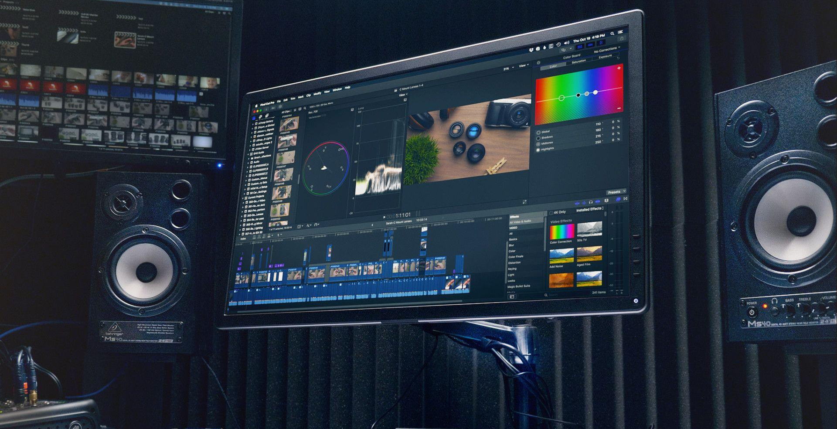Viewport: 837px width, 429px height.
Task: Click the white highlights puck on color board
Action: [595, 92]
